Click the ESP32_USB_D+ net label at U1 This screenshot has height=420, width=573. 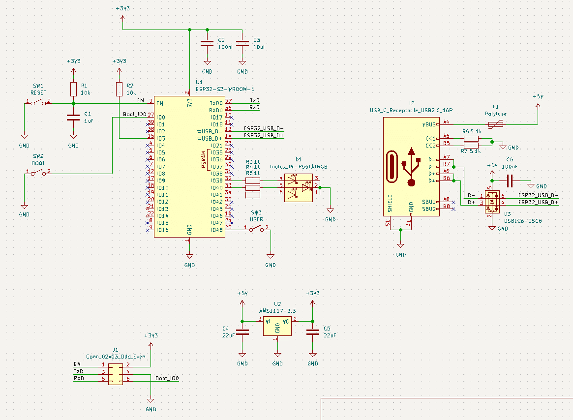click(264, 135)
